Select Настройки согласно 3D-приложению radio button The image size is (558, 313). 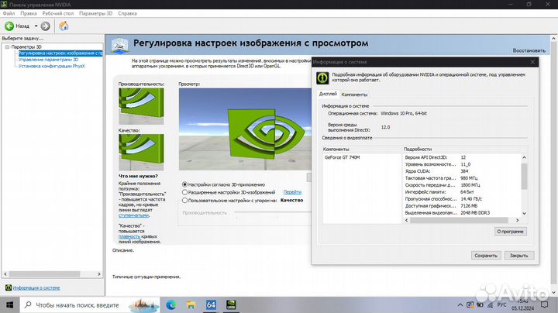pos(184,184)
